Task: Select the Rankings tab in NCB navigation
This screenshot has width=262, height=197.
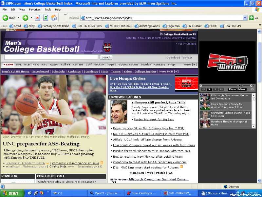Action: pyautogui.click(x=74, y=72)
